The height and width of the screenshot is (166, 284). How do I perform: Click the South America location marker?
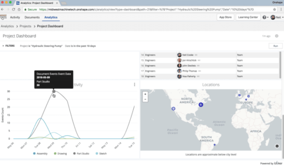(214, 145)
